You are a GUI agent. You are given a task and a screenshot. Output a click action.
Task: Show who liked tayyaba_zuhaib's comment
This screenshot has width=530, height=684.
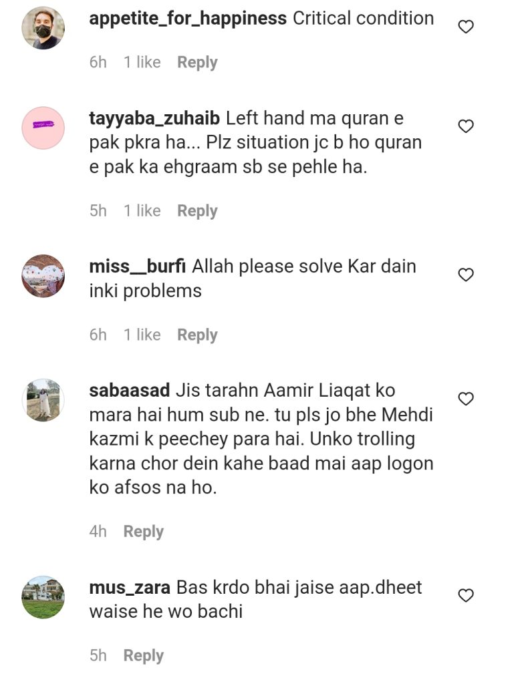142,210
